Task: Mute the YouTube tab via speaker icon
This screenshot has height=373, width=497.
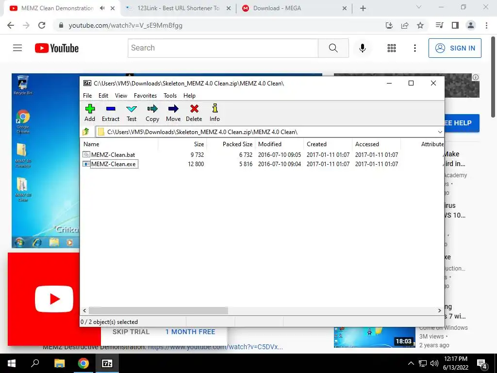Action: [x=102, y=8]
